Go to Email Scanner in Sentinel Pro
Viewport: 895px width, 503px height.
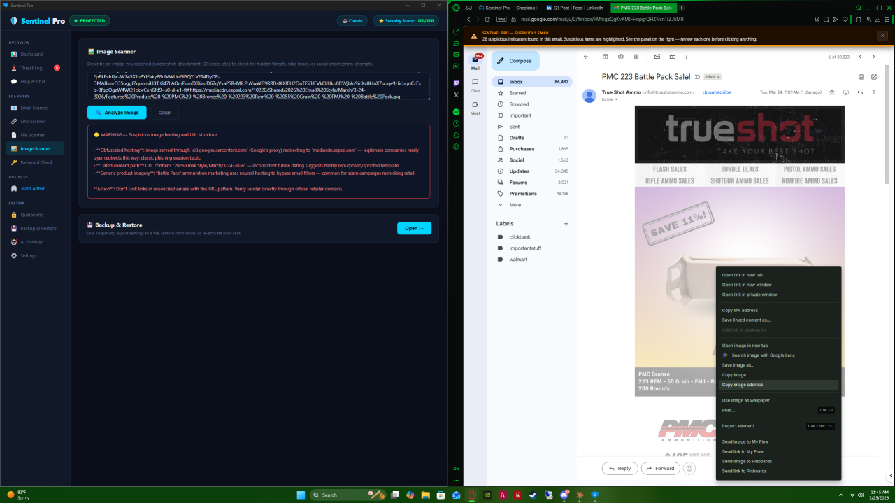[x=35, y=108]
